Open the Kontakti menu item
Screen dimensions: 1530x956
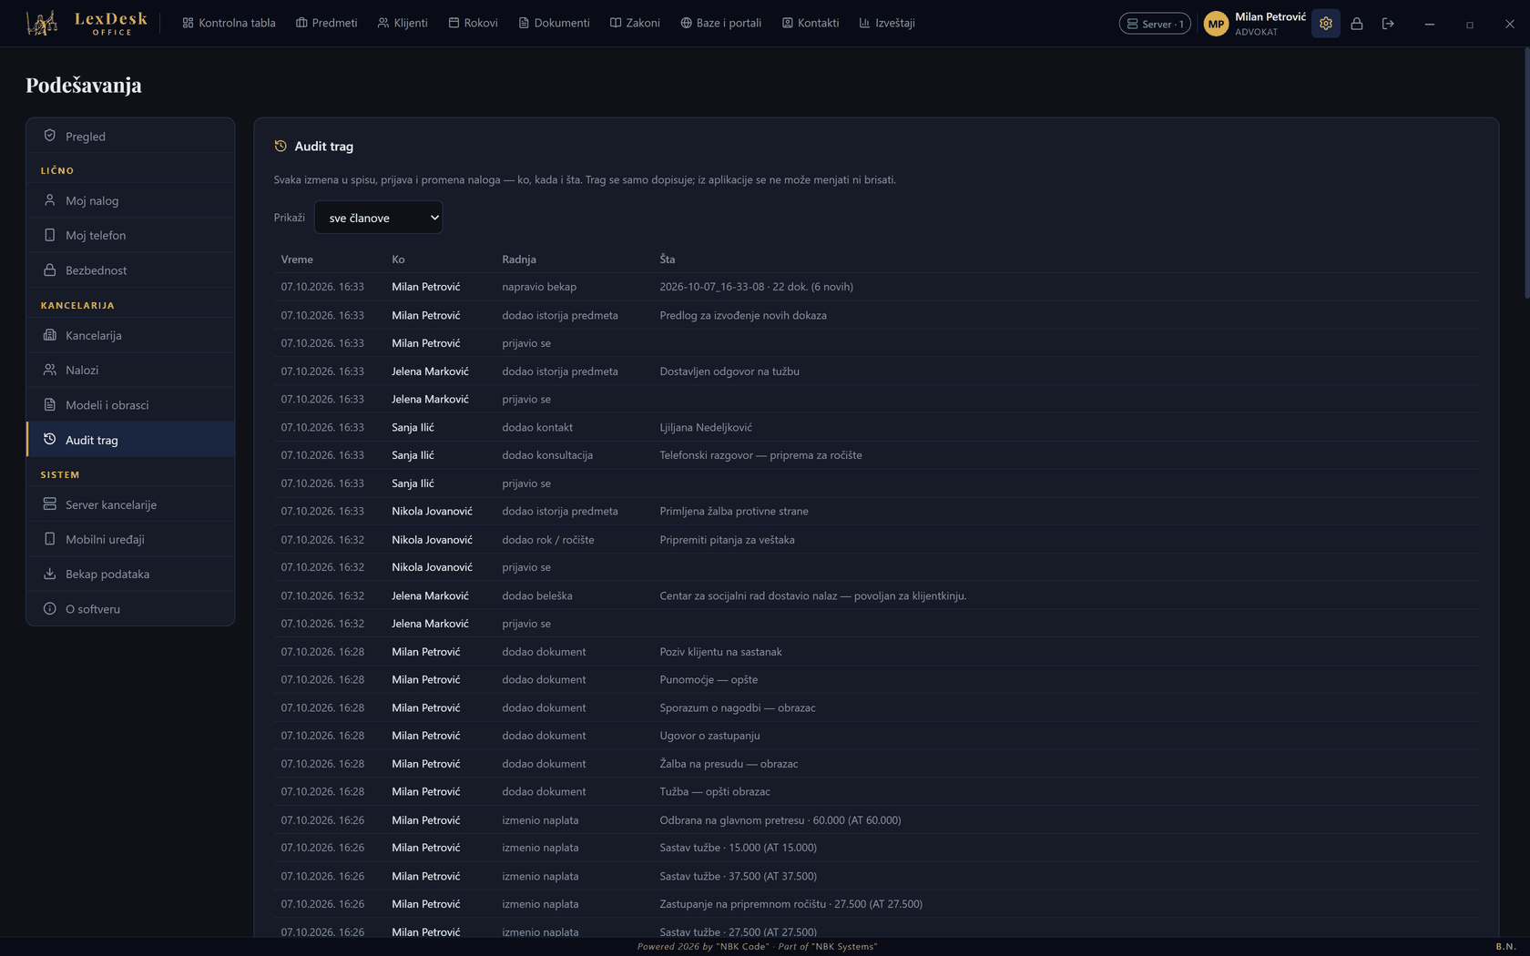tap(810, 23)
